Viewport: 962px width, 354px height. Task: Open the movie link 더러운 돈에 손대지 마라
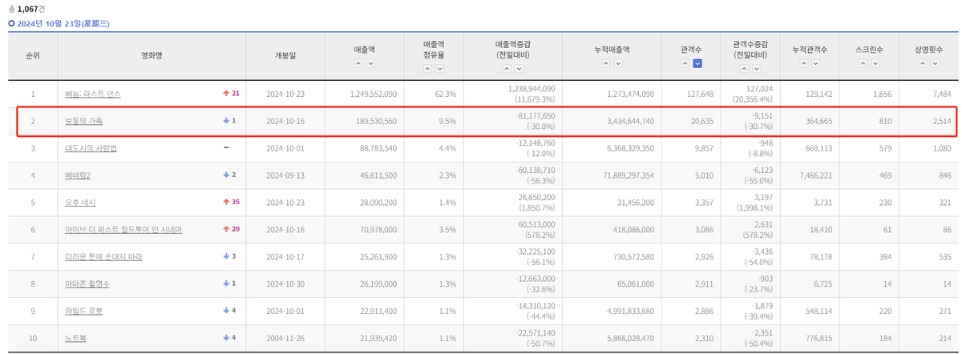pyautogui.click(x=104, y=257)
